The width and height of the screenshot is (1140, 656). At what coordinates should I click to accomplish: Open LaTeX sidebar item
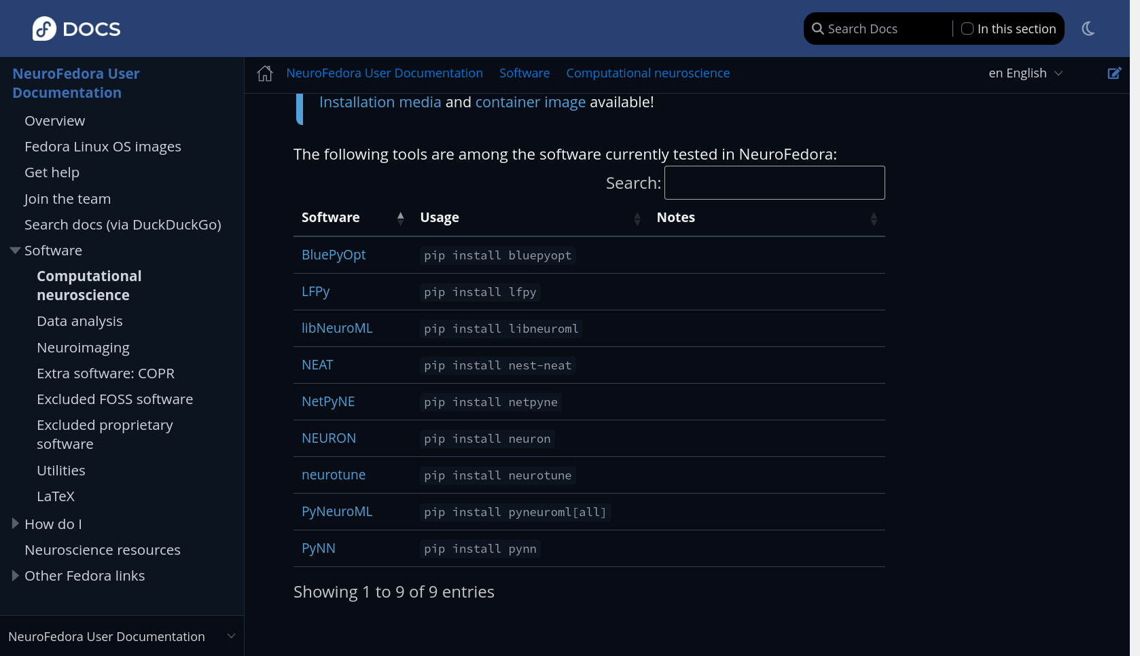(x=56, y=496)
